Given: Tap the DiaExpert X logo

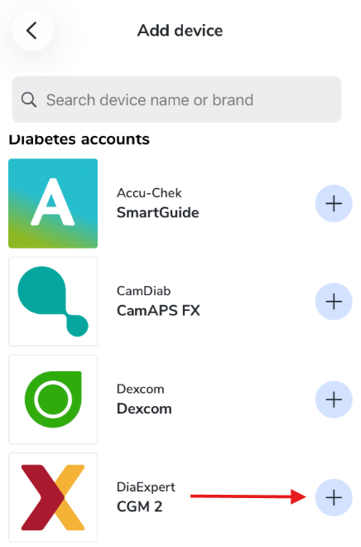Looking at the screenshot, I should click(53, 497).
